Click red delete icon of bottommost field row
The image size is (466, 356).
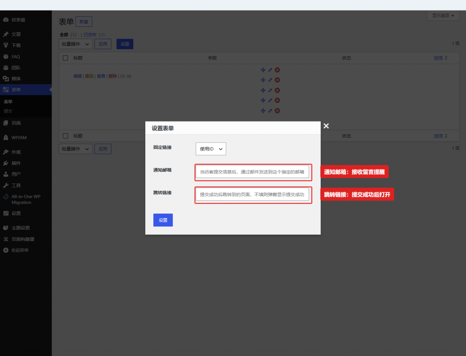(277, 111)
